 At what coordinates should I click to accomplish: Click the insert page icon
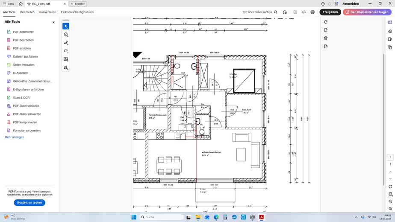coord(326,30)
